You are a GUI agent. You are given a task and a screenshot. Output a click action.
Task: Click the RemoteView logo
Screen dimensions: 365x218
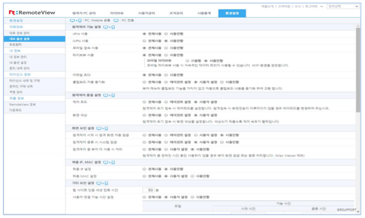[x=32, y=13]
